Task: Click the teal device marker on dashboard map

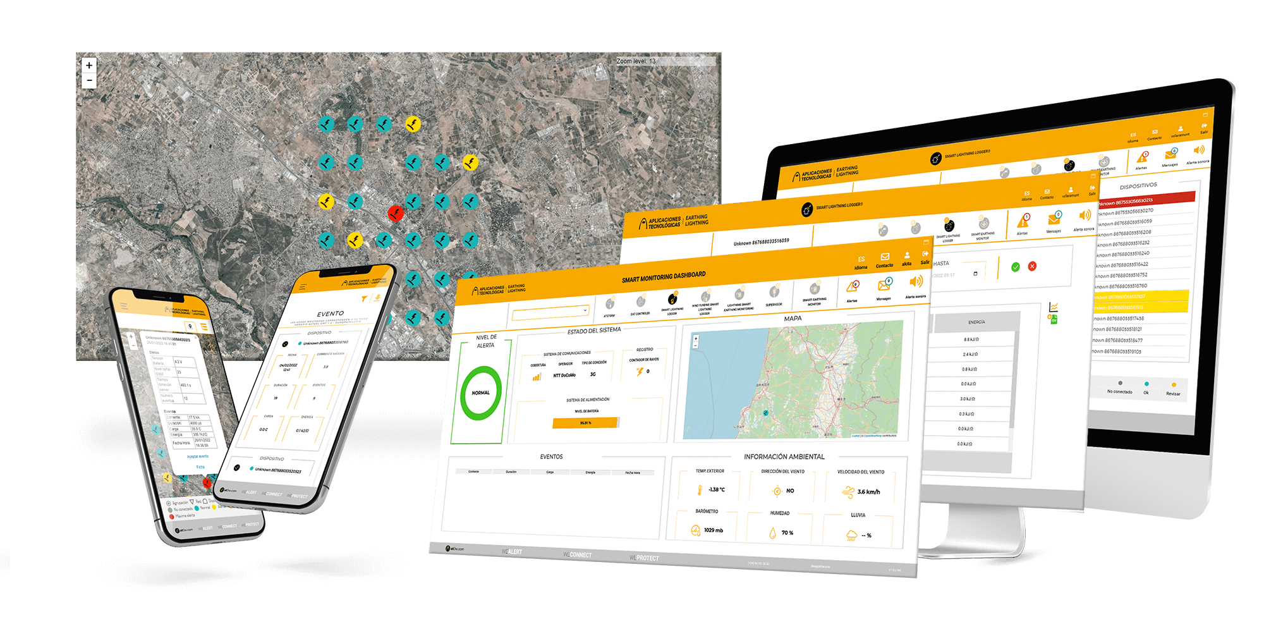Action: (765, 413)
